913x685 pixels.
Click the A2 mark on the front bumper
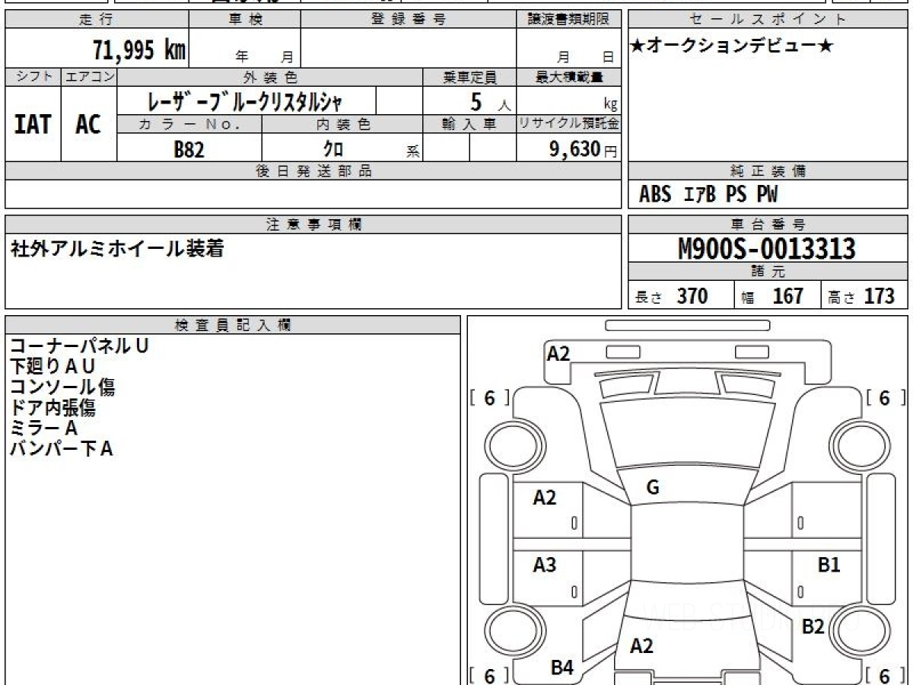(558, 353)
